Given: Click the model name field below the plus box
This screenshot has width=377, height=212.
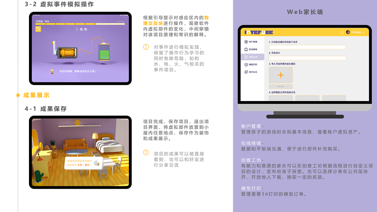Looking at the screenshot, I should (281, 86).
